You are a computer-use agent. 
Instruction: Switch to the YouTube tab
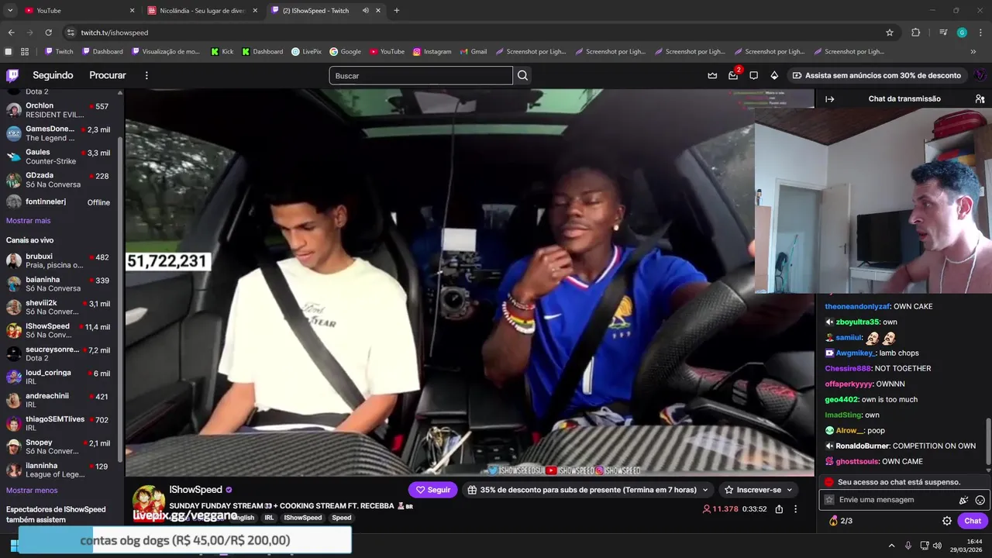(x=77, y=11)
